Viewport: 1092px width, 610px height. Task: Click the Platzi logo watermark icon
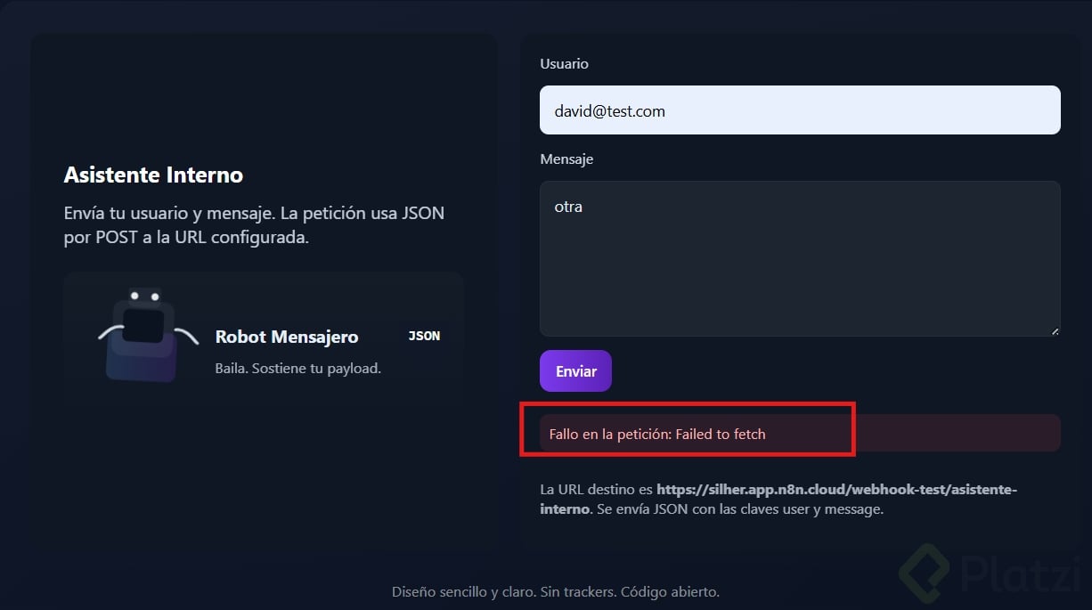click(925, 572)
